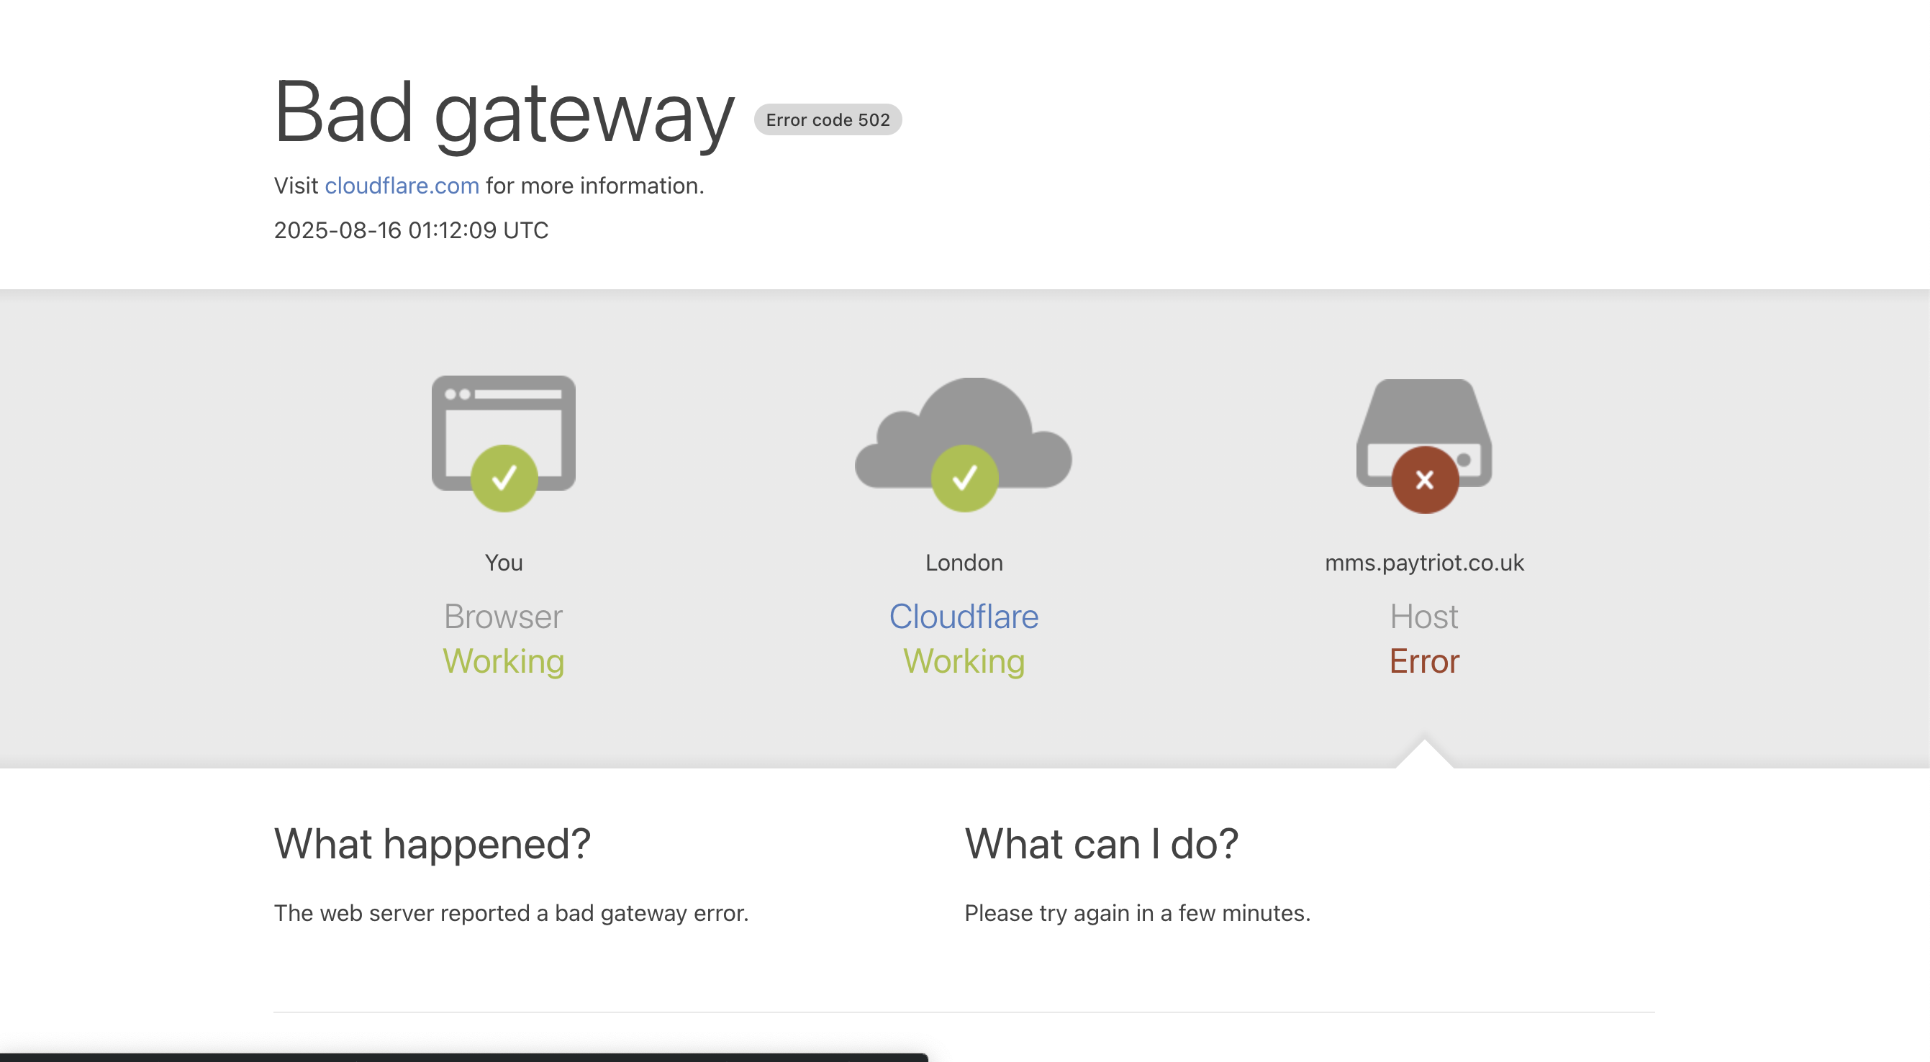Click the green checkmark on cloud icon
Screen dimensions: 1930x1062
click(964, 478)
